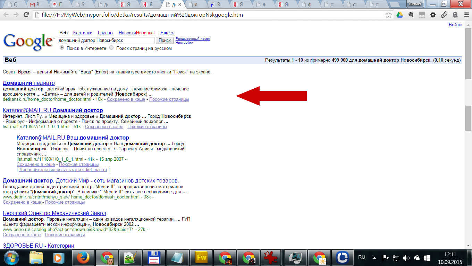Click 'Сохранено в кэше' for detkansk.ru result
Screen dimensions: 472x266
[x=126, y=99]
